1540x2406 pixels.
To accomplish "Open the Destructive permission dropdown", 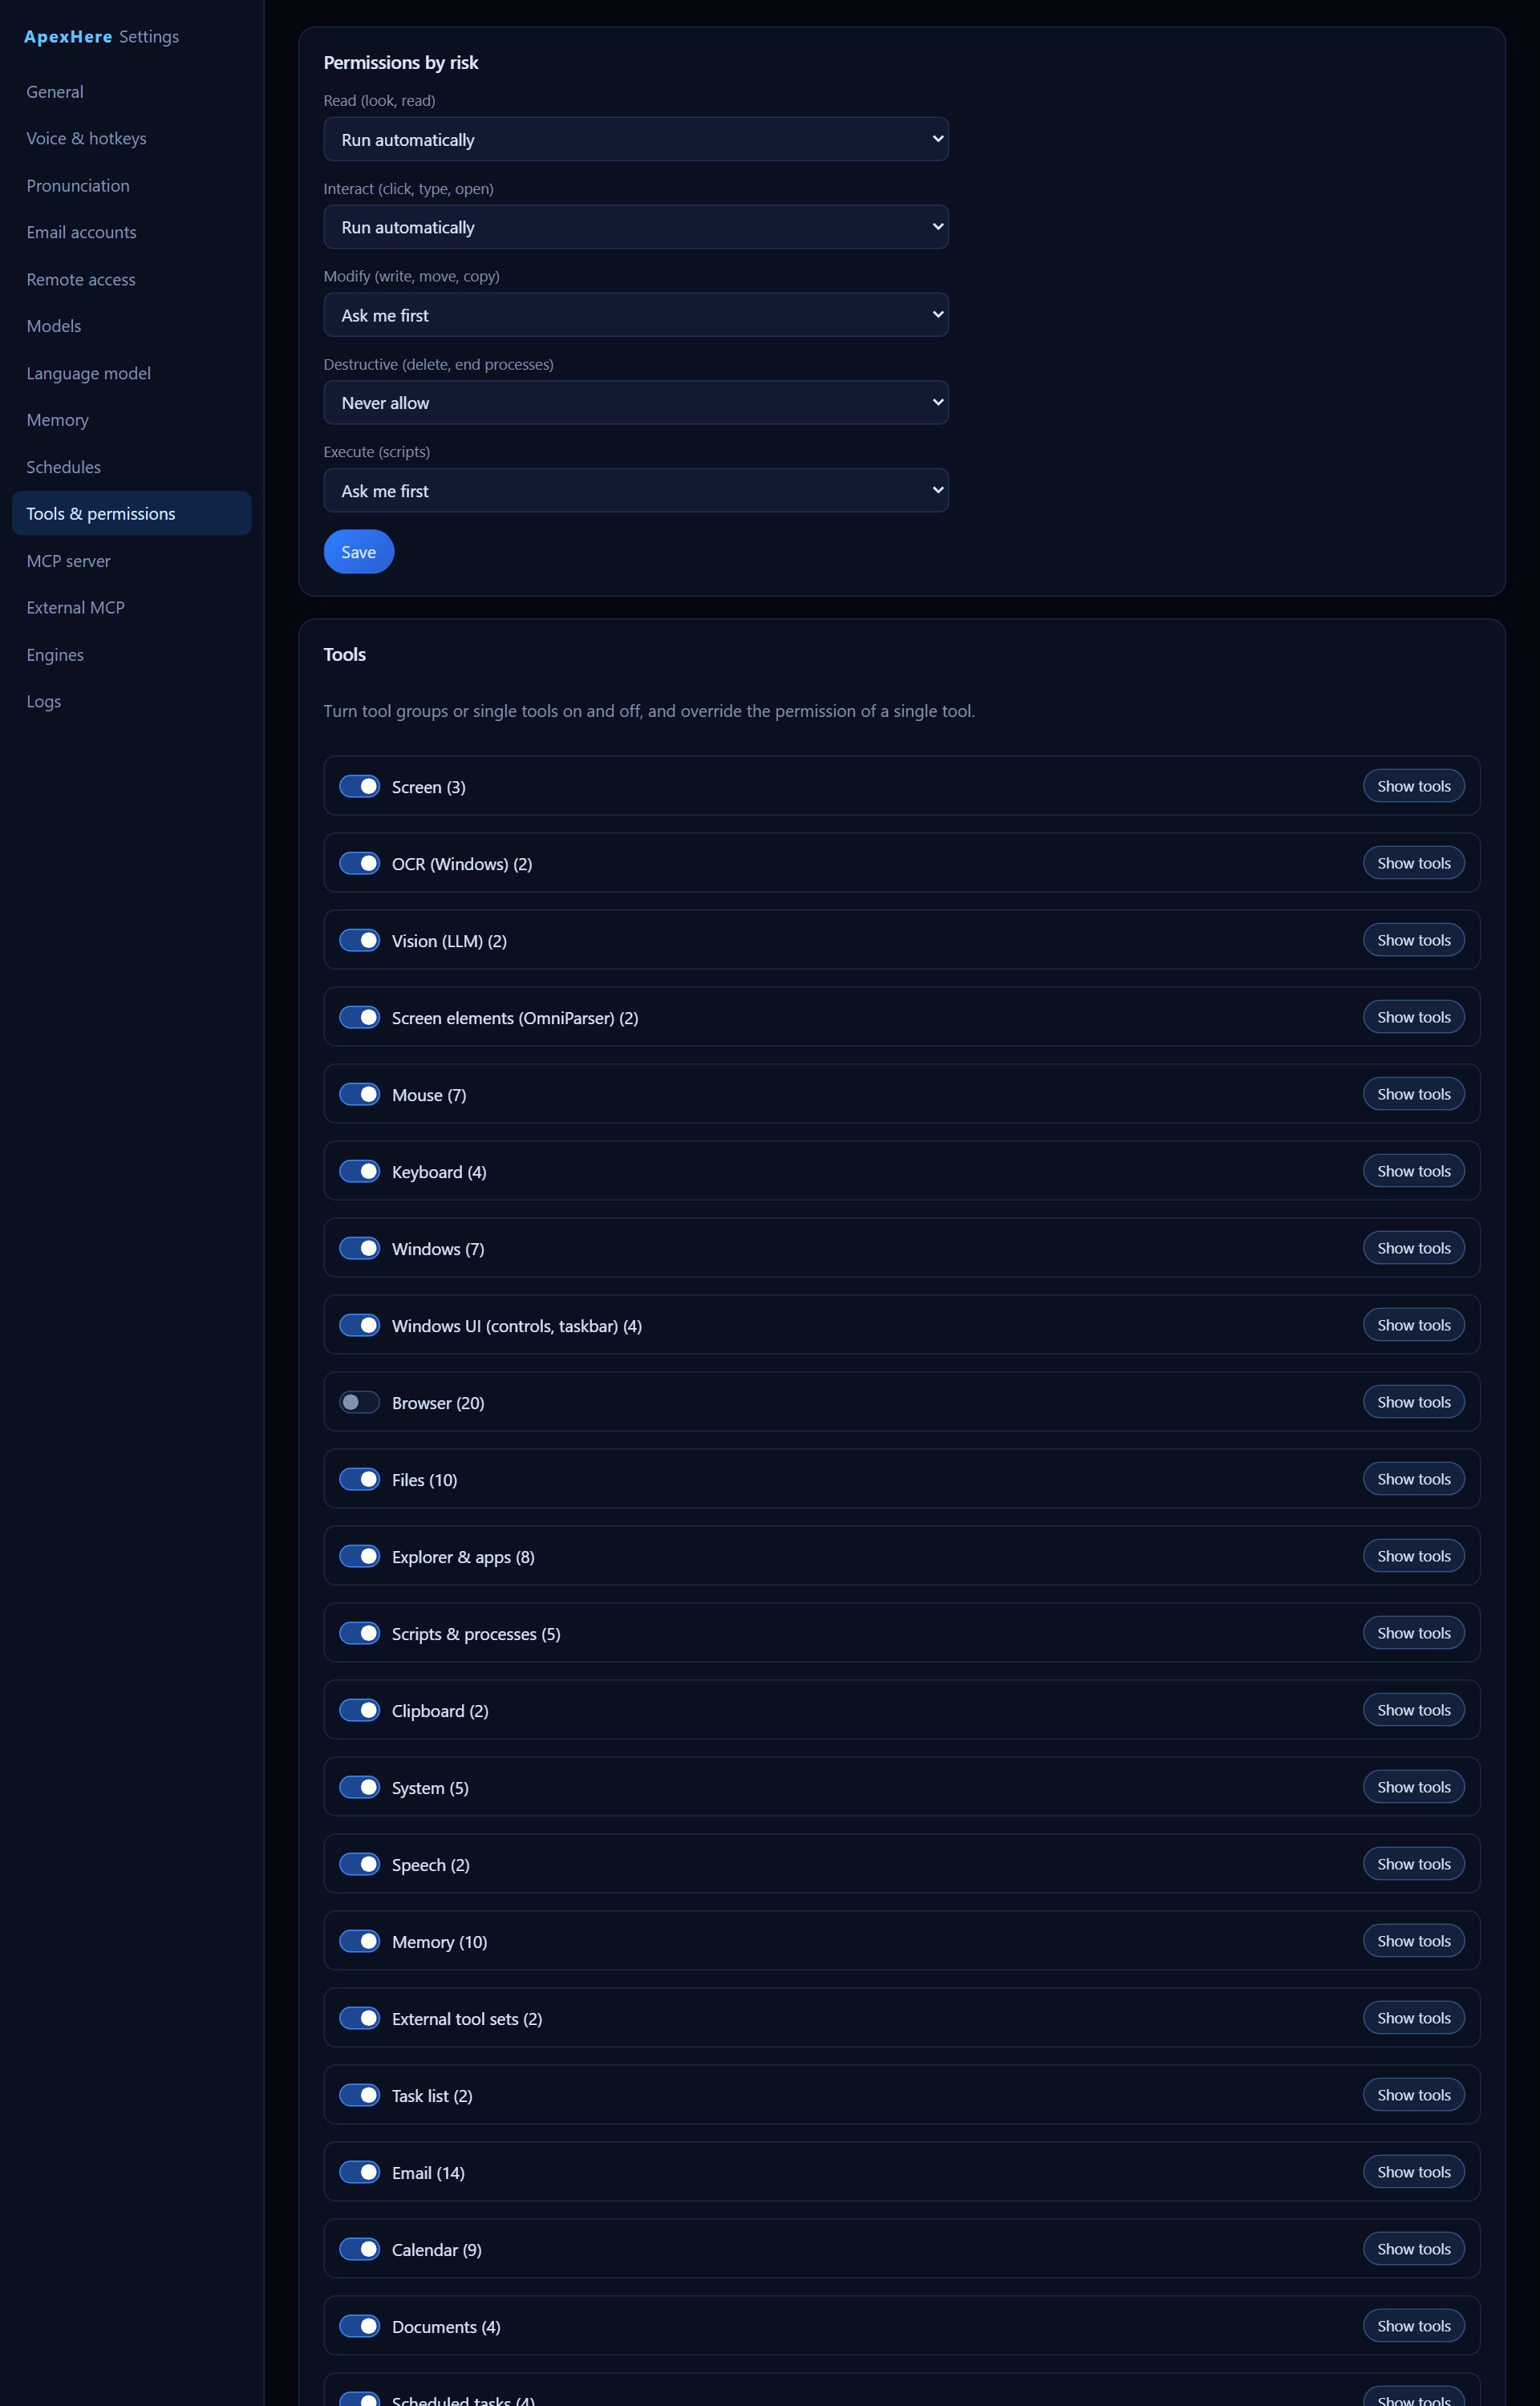I will point(636,403).
